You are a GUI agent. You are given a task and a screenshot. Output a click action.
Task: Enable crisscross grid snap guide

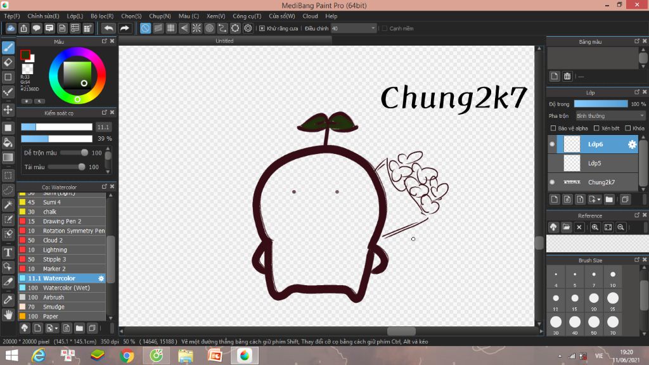[x=171, y=28]
